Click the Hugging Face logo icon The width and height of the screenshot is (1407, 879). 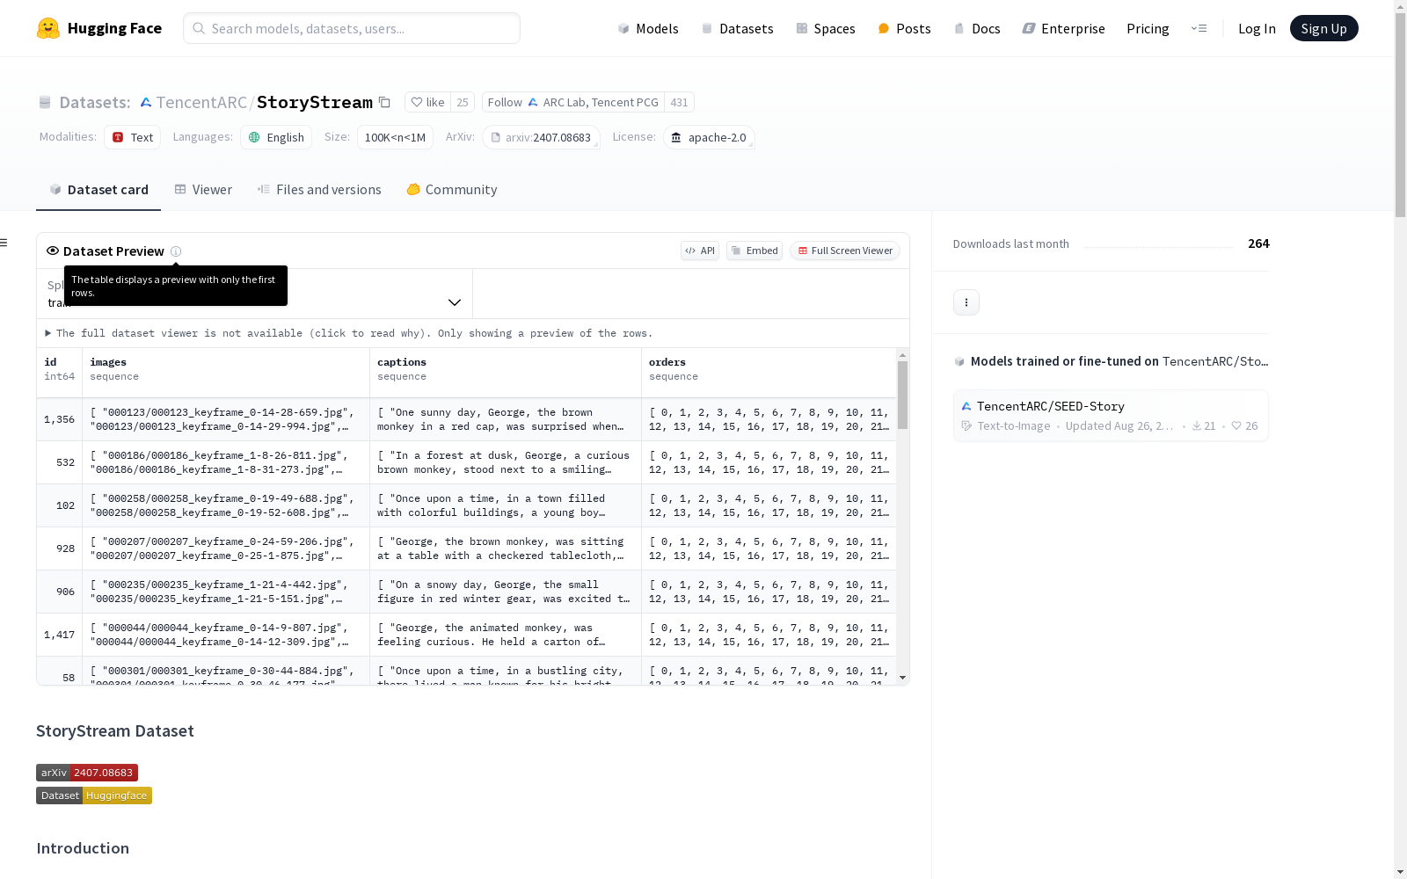click(x=48, y=28)
